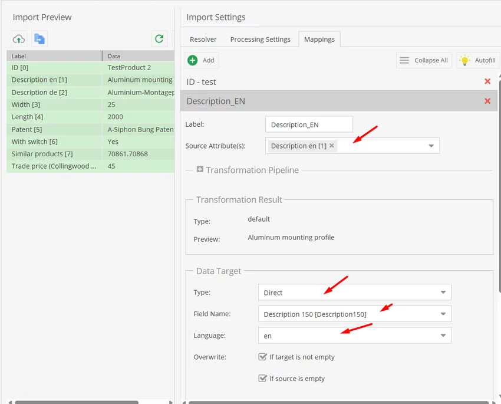This screenshot has width=501, height=404.
Task: Reload the import preview with green refresh icon
Action: 159,39
